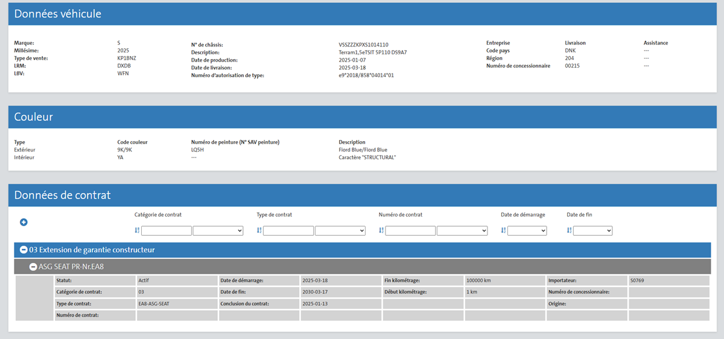Click the Données véhicule panel header
The height and width of the screenshot is (339, 724).
click(362, 14)
